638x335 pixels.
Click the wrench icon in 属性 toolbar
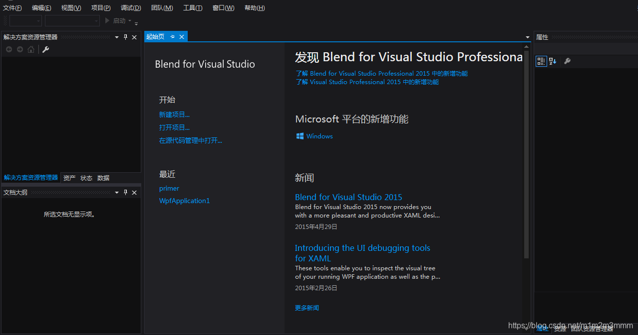(567, 61)
